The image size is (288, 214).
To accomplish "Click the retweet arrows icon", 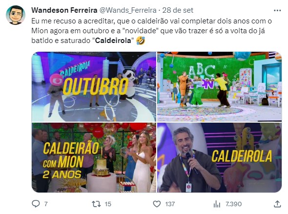I will pos(97,204).
